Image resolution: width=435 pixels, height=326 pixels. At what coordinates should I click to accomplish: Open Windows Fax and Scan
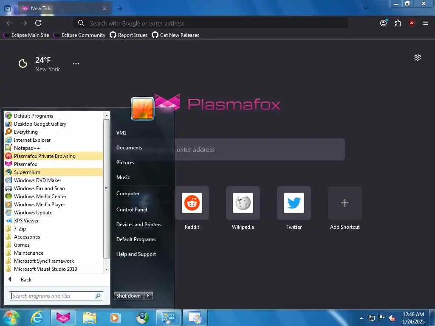[54, 188]
